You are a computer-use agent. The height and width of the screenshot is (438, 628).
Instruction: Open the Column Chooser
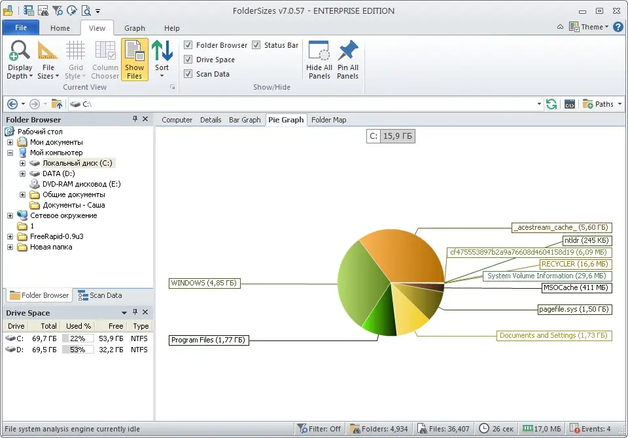click(105, 60)
